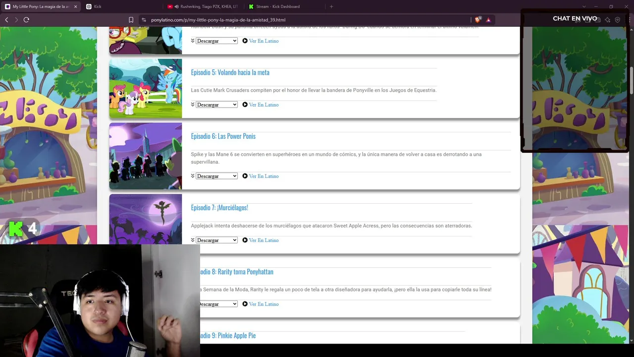634x357 pixels.
Task: Go forward to the next page
Action: coord(16,20)
